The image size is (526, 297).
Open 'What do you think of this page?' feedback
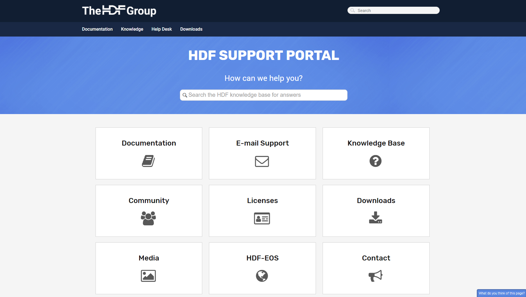tap(501, 293)
